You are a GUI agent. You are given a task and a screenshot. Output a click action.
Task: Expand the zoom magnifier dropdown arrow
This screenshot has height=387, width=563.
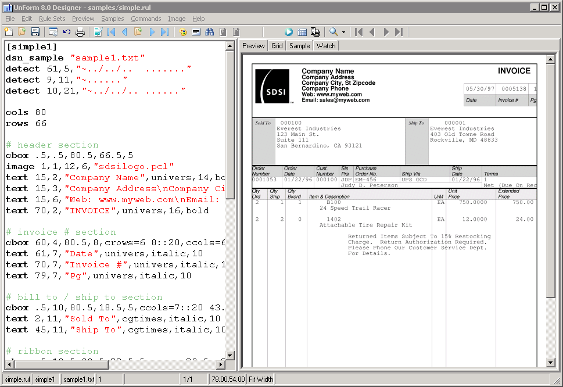(x=343, y=33)
